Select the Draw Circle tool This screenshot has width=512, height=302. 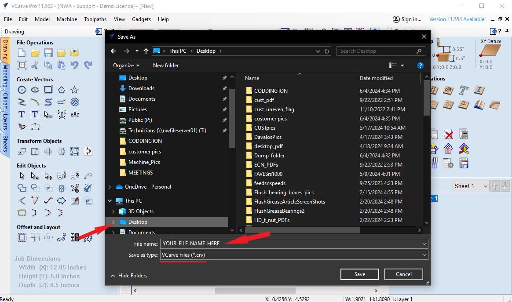[x=22, y=90]
